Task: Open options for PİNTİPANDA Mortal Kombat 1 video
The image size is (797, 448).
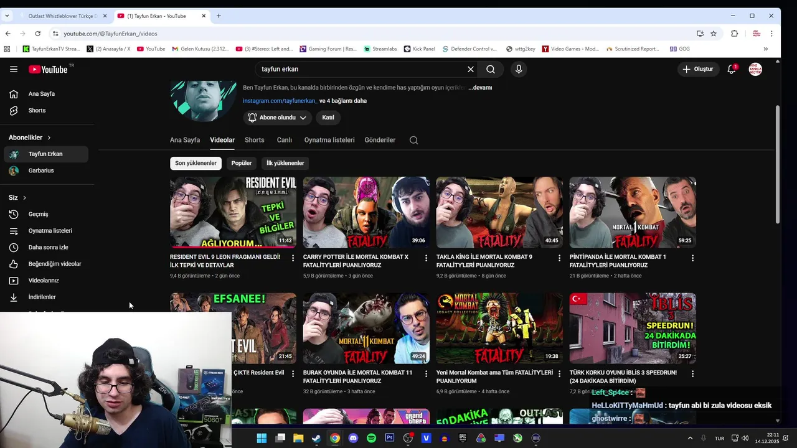Action: 692,258
